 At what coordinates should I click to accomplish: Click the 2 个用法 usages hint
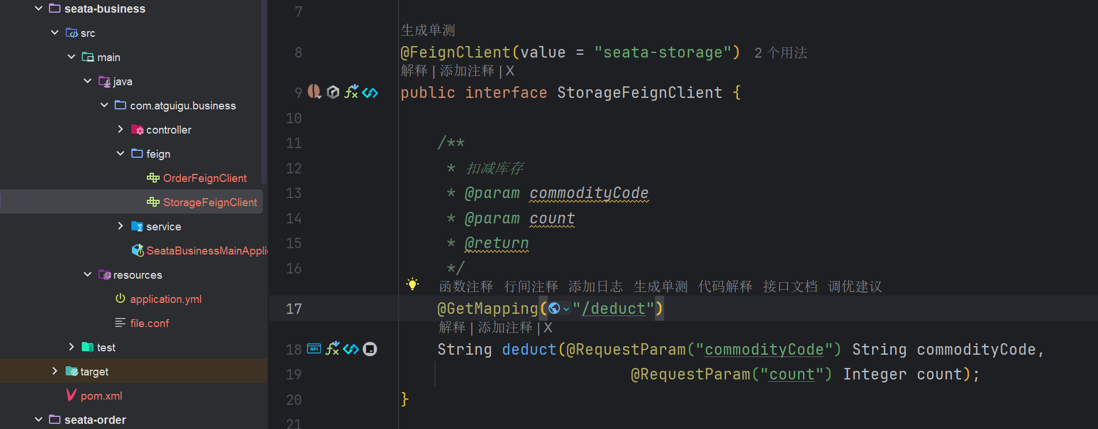tap(781, 53)
